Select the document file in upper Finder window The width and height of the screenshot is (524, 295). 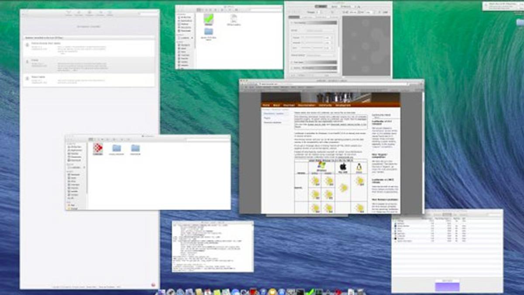tap(234, 19)
